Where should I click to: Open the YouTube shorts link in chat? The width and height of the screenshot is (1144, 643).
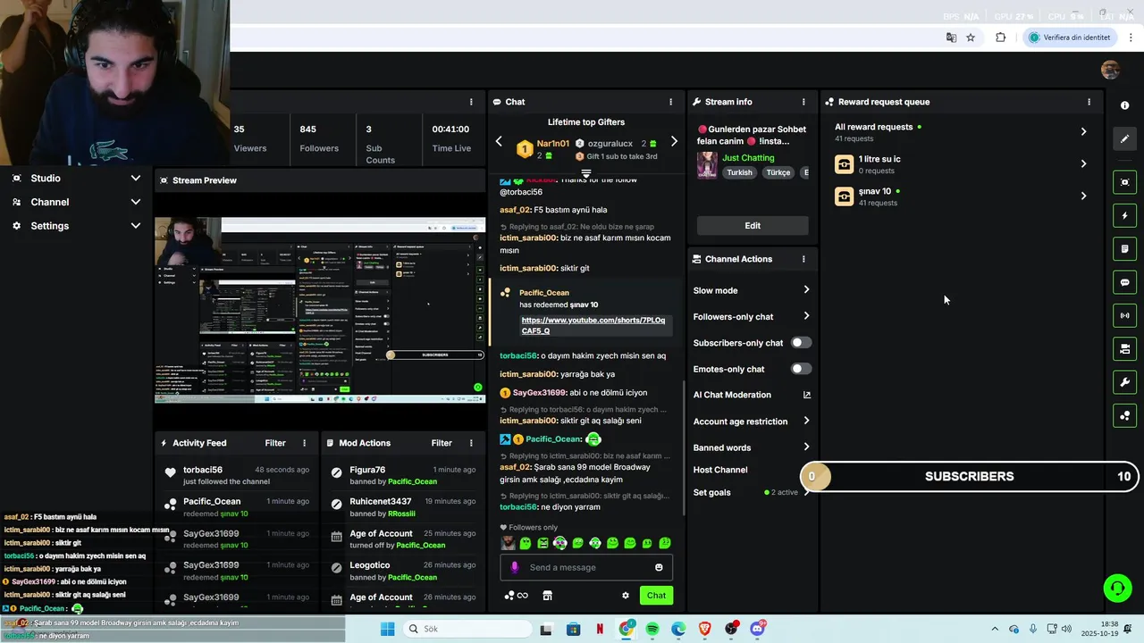[x=593, y=325]
